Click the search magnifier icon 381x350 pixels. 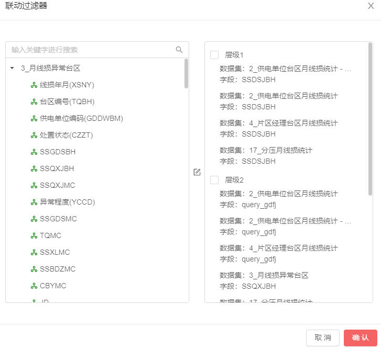click(179, 50)
